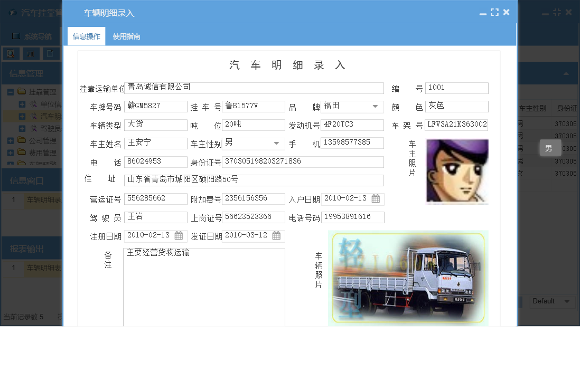The width and height of the screenshot is (580, 372).
Task: Open the document icon on the toolbar
Action: pos(51,53)
